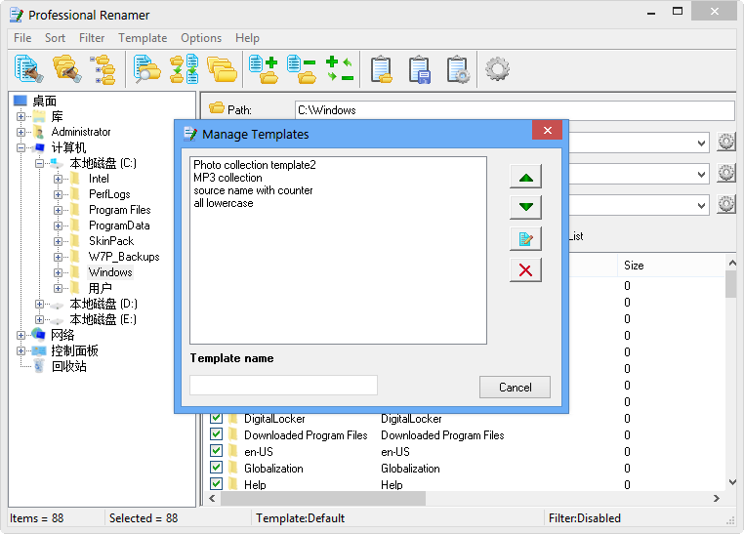Expand the Program Files tree node
Screen dimensions: 744x534
(59, 210)
